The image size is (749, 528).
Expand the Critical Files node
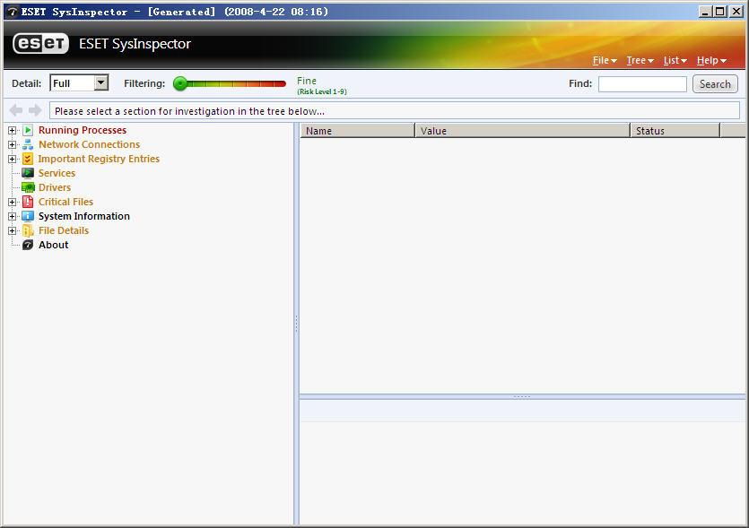(x=12, y=202)
